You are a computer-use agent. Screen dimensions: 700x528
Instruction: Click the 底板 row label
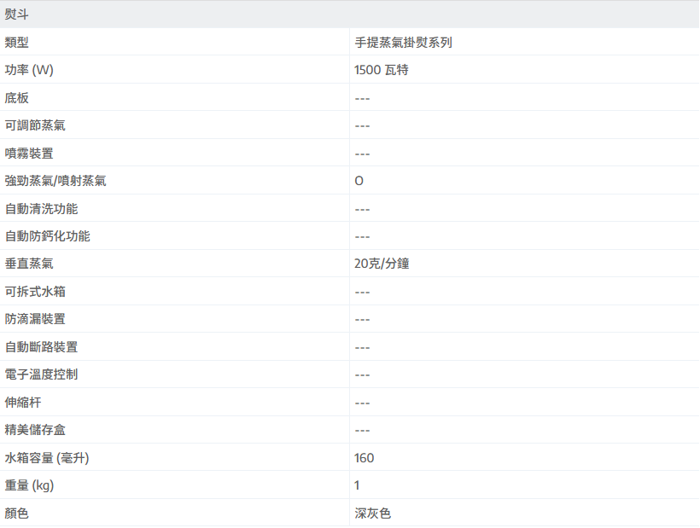(17, 98)
